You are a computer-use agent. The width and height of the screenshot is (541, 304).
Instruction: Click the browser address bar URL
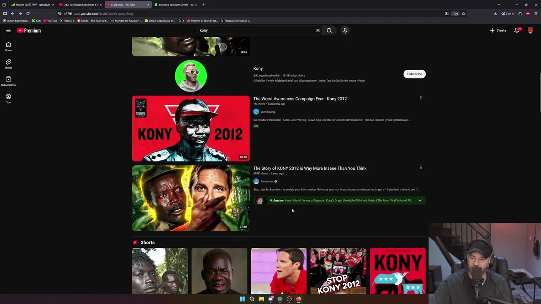[104, 14]
